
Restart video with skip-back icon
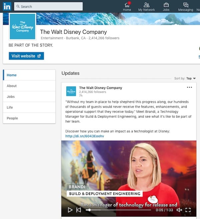pyautogui.click(x=79, y=210)
